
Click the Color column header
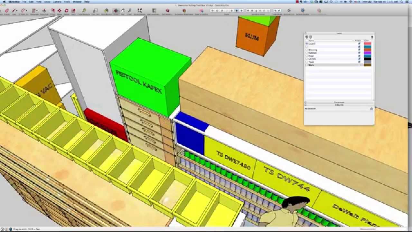pyautogui.click(x=367, y=41)
